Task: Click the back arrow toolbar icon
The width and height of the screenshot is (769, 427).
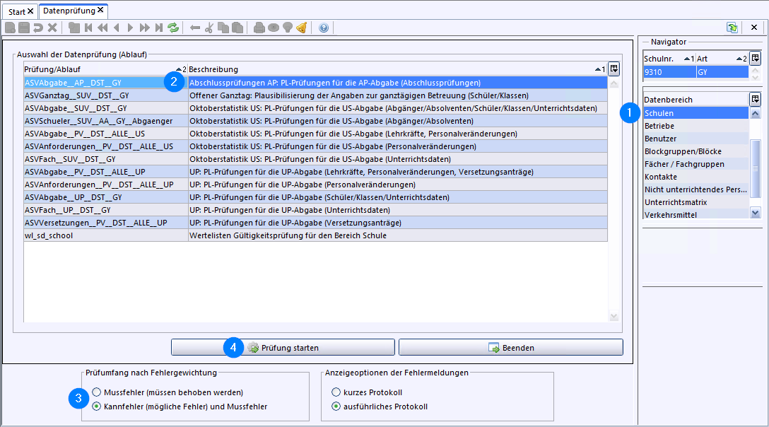Action: point(195,28)
